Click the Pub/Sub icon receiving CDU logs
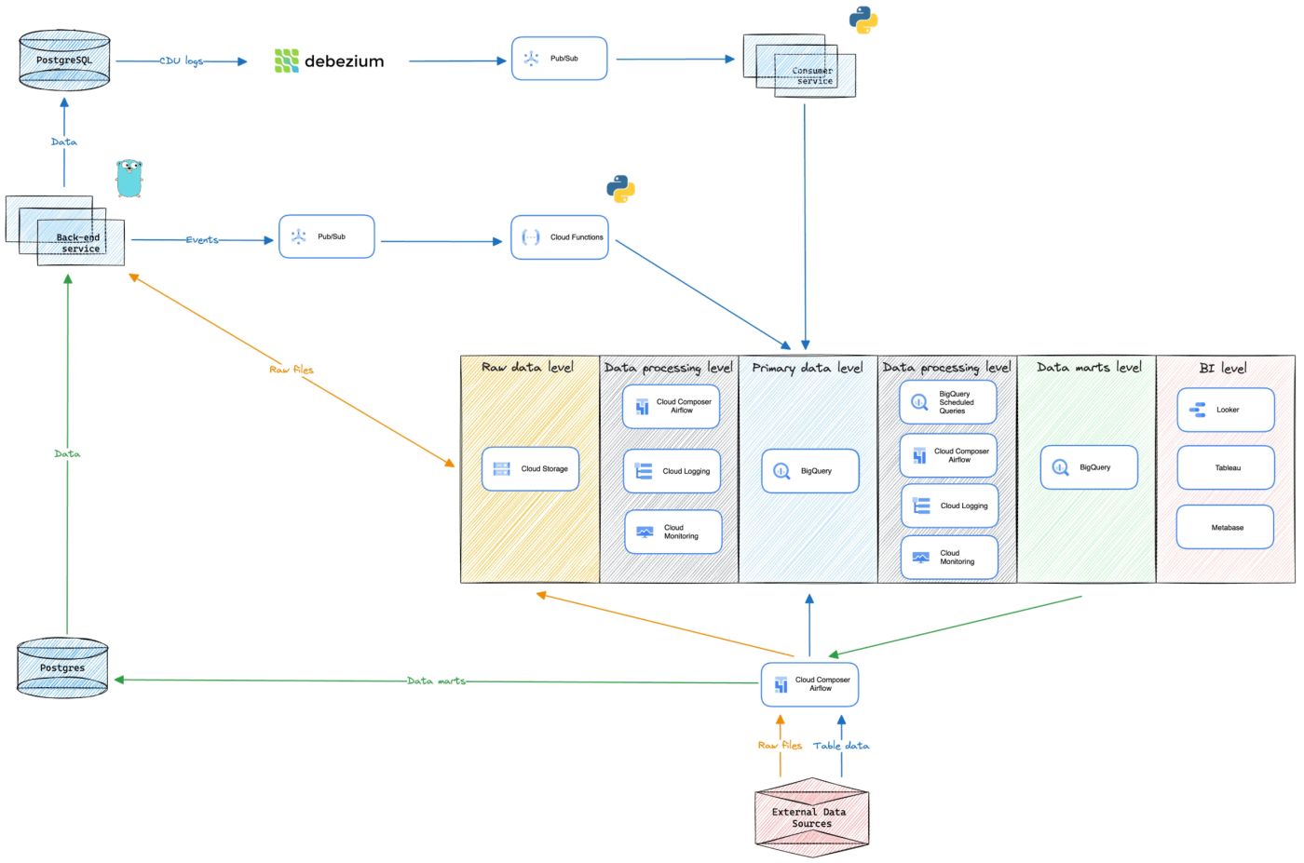Viewport: 1304px width, 863px height. 559,58
